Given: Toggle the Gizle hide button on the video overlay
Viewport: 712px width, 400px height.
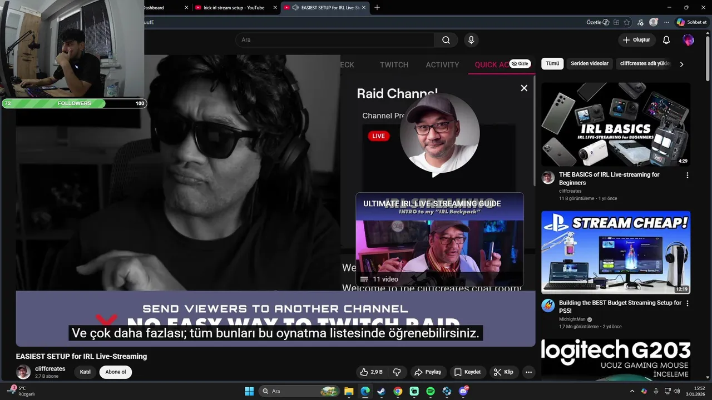Looking at the screenshot, I should pyautogui.click(x=520, y=63).
